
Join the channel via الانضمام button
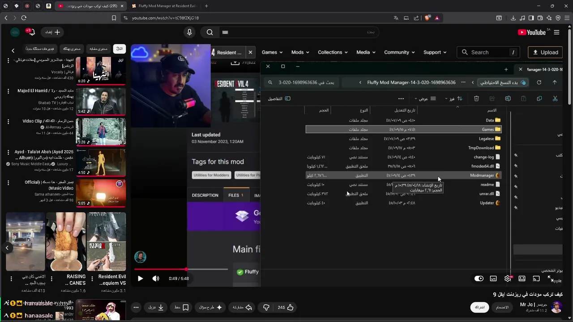click(502, 307)
